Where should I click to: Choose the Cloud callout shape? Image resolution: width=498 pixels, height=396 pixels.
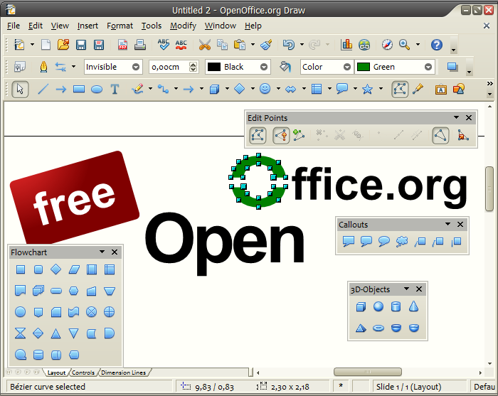pyautogui.click(x=402, y=242)
